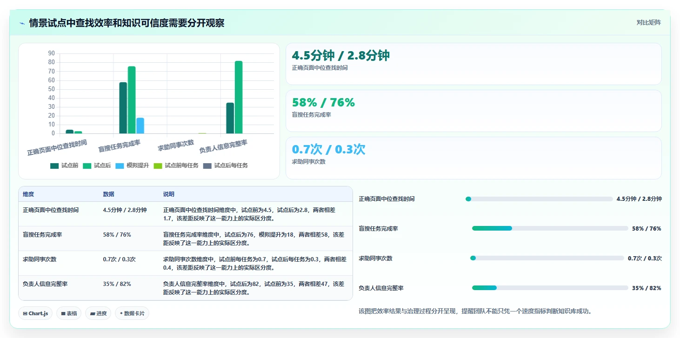The height and width of the screenshot is (338, 680).
Task: Click table value 58% / 76%
Action: 117,235
